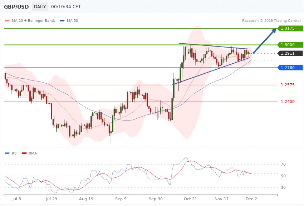Click the 1.2760 blue pivot price tag

point(290,68)
